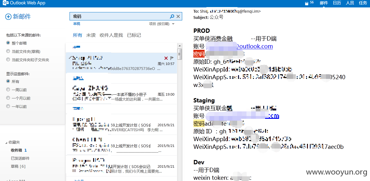
Task: Open the message dated 周六 10:57
Action: [x=121, y=63]
